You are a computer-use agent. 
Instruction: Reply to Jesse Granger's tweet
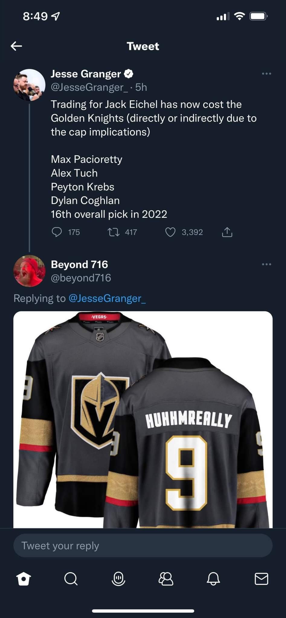[x=57, y=232]
